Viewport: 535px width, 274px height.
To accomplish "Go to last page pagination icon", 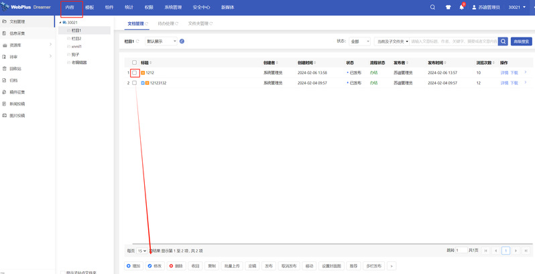I will coord(527,251).
